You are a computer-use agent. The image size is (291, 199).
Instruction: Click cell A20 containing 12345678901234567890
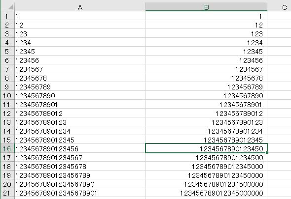(80, 184)
